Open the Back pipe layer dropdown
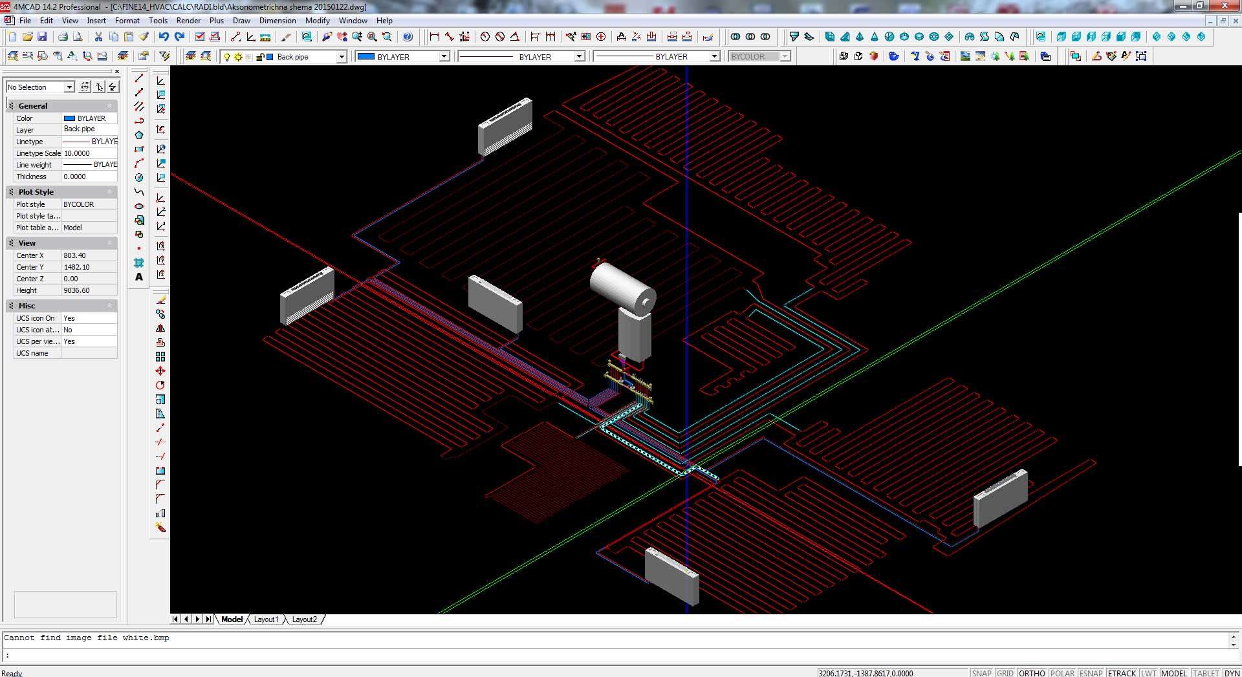 coord(341,57)
